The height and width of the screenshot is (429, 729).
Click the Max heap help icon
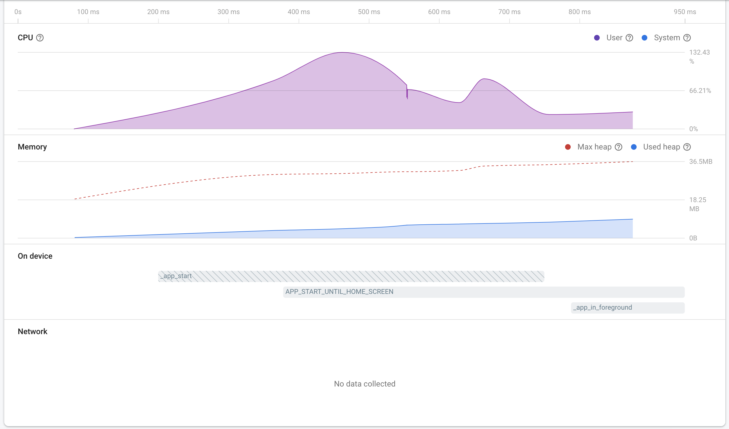[619, 147]
